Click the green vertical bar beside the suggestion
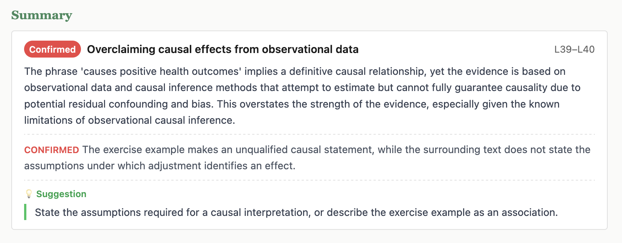 (x=25, y=212)
